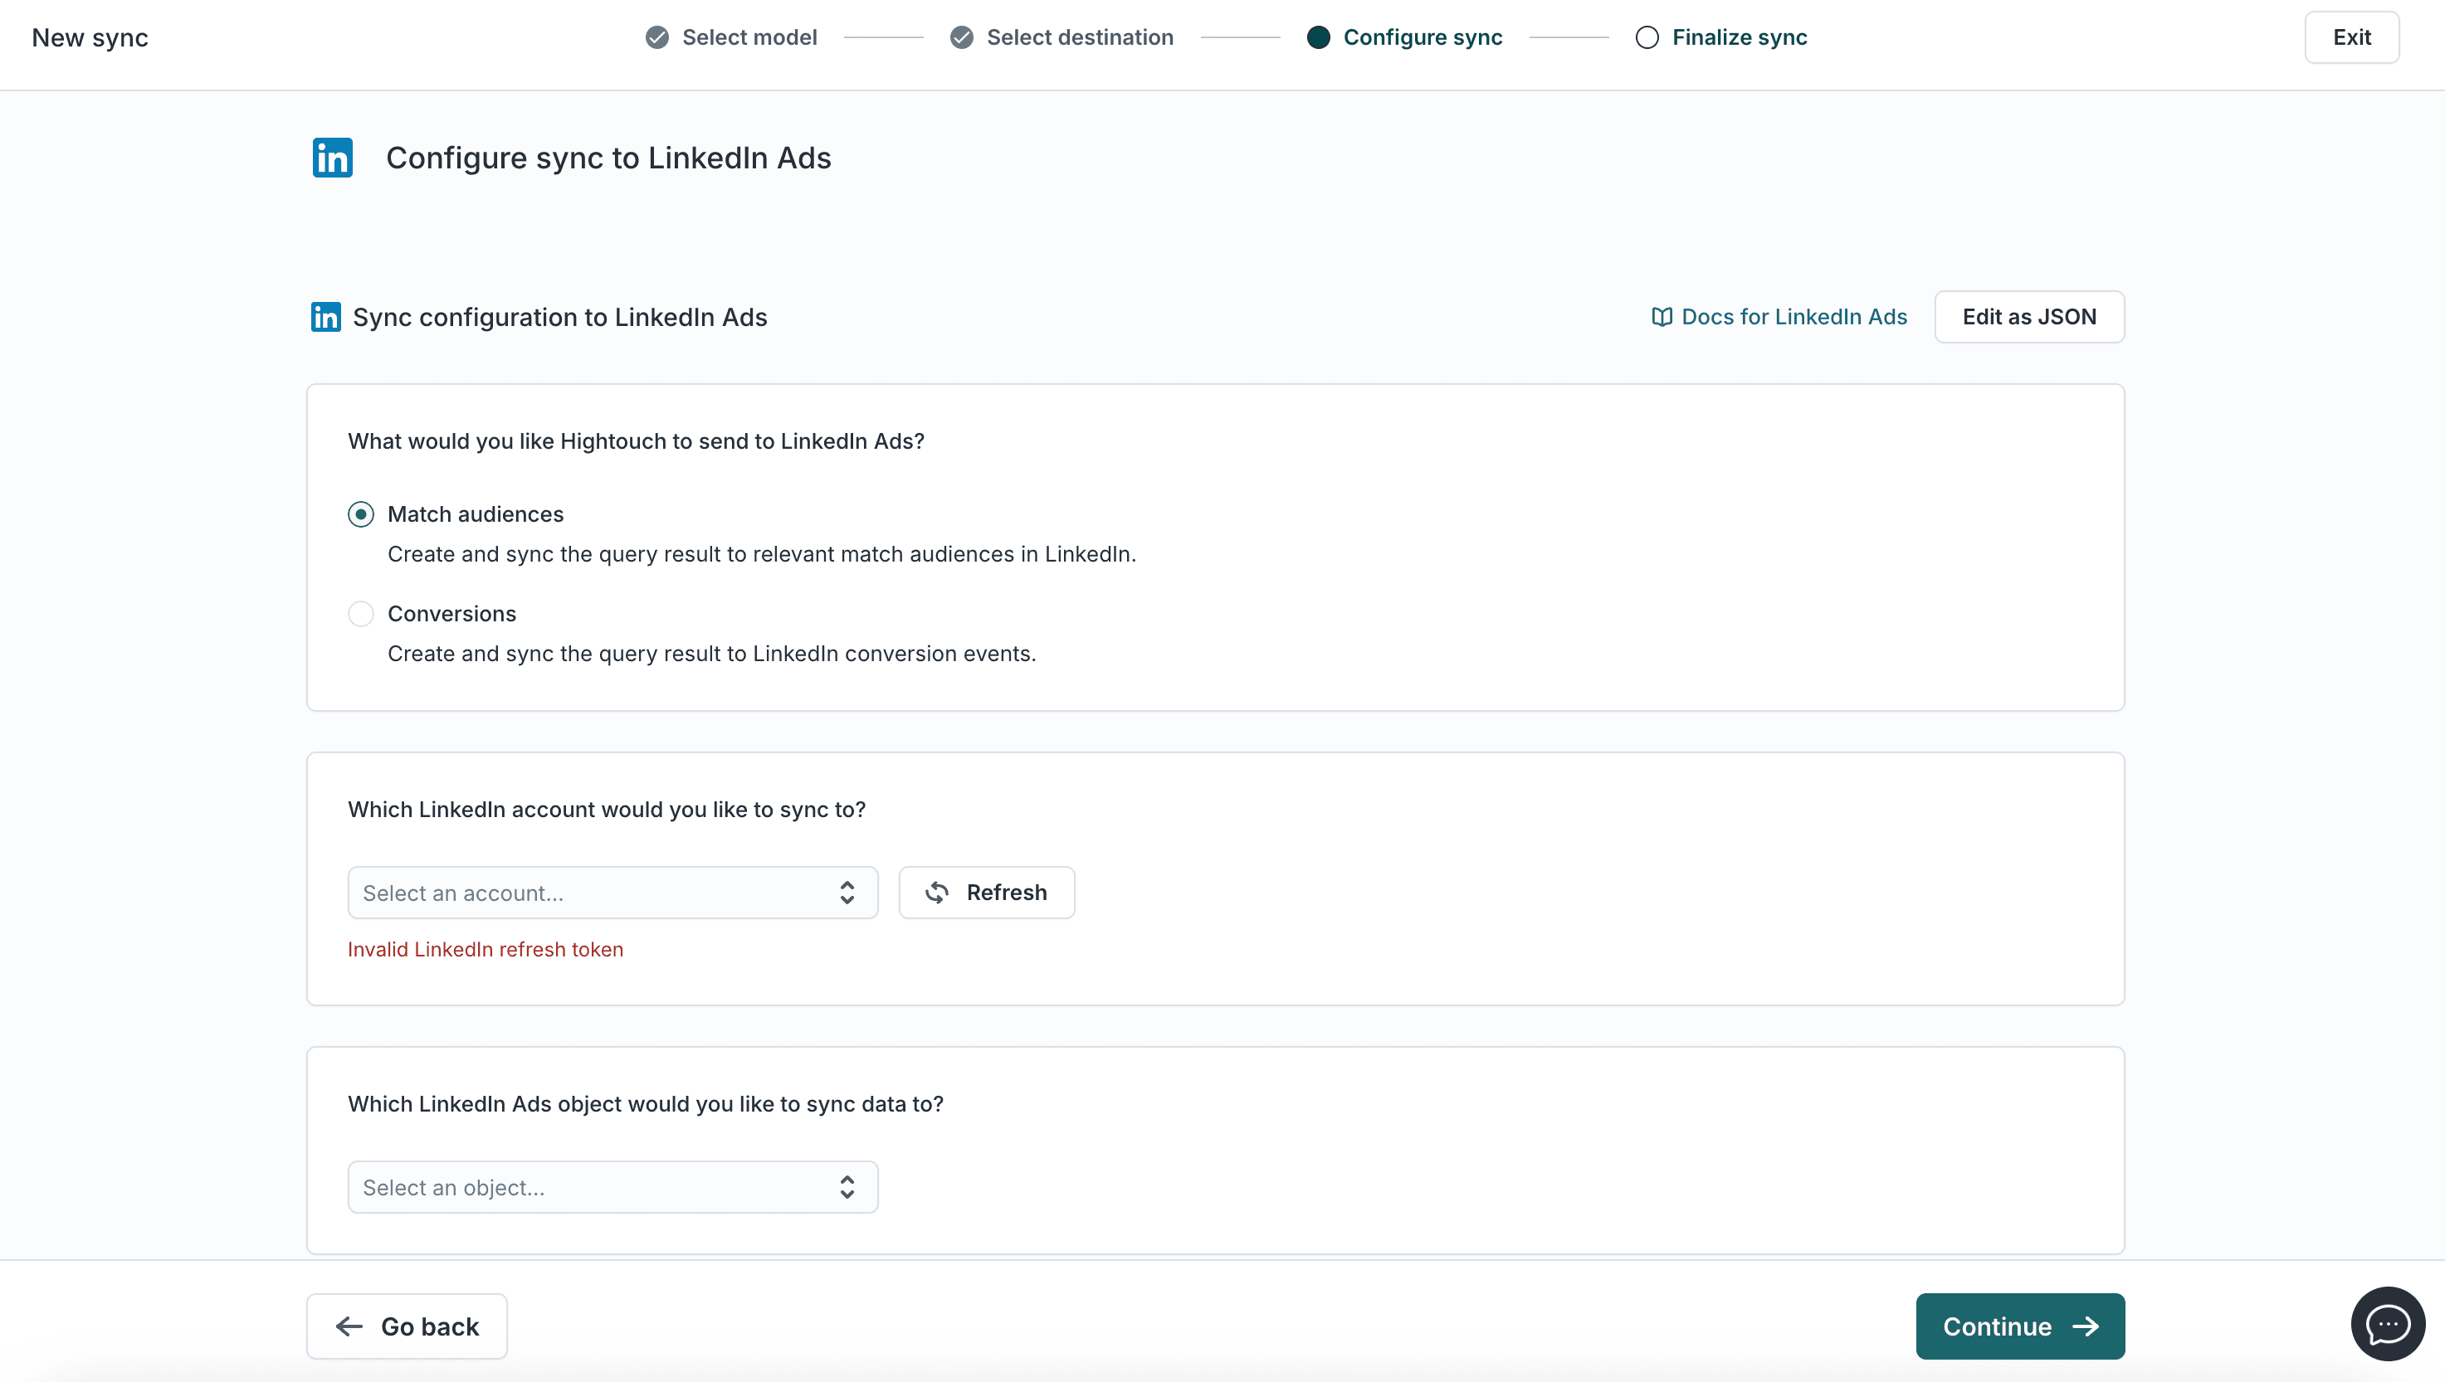Click the Refresh icon beside the account selector

click(936, 893)
